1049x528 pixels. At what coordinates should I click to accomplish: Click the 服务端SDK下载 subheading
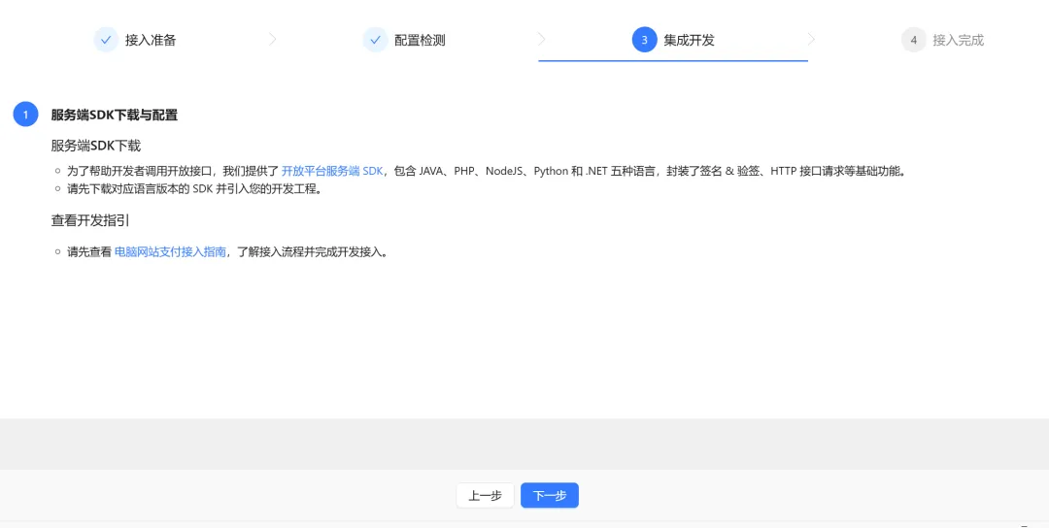(x=96, y=146)
